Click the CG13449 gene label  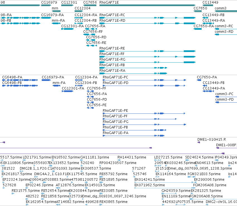click(x=210, y=3)
